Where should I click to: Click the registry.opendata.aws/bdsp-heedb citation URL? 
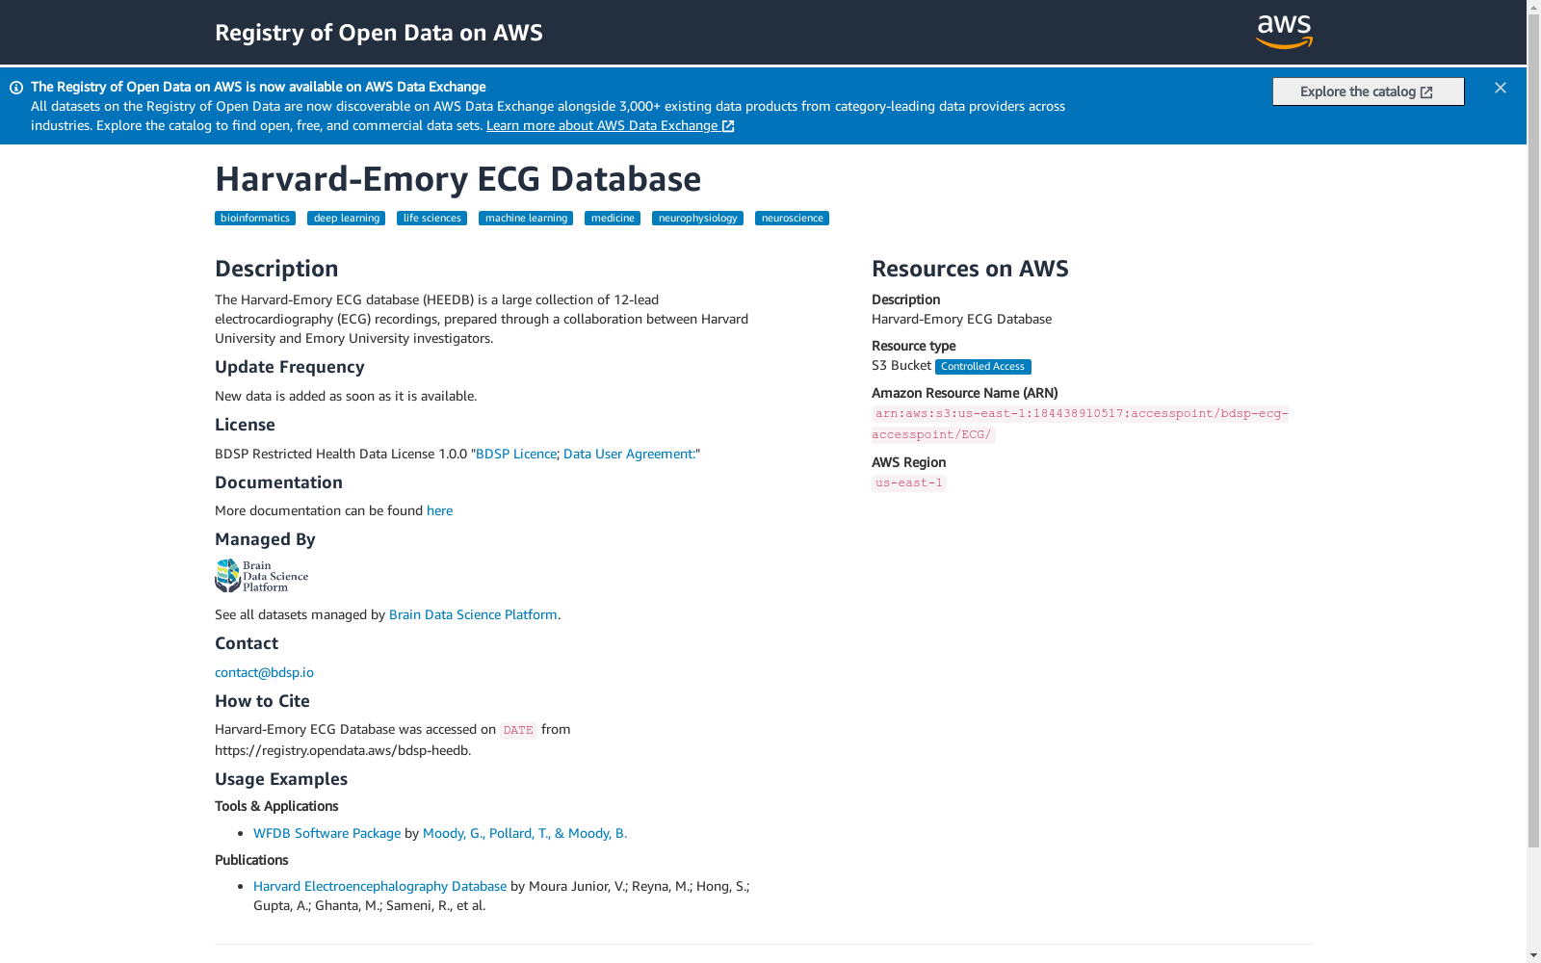point(342,750)
